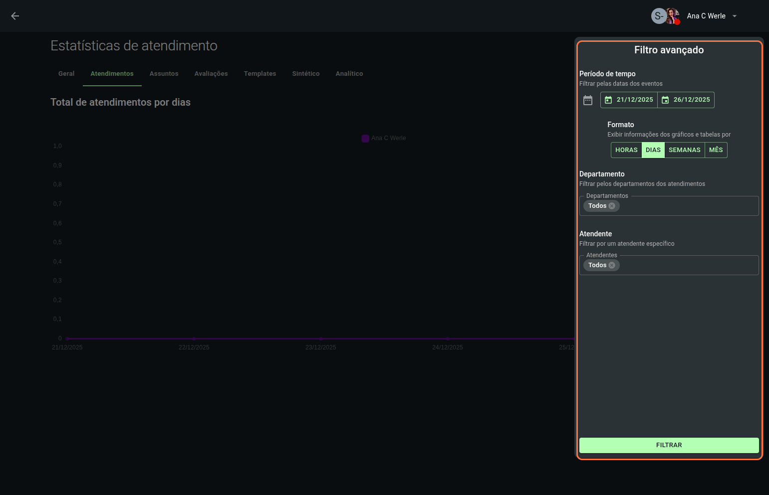Expand the Ana C Werle account dropdown

734,16
